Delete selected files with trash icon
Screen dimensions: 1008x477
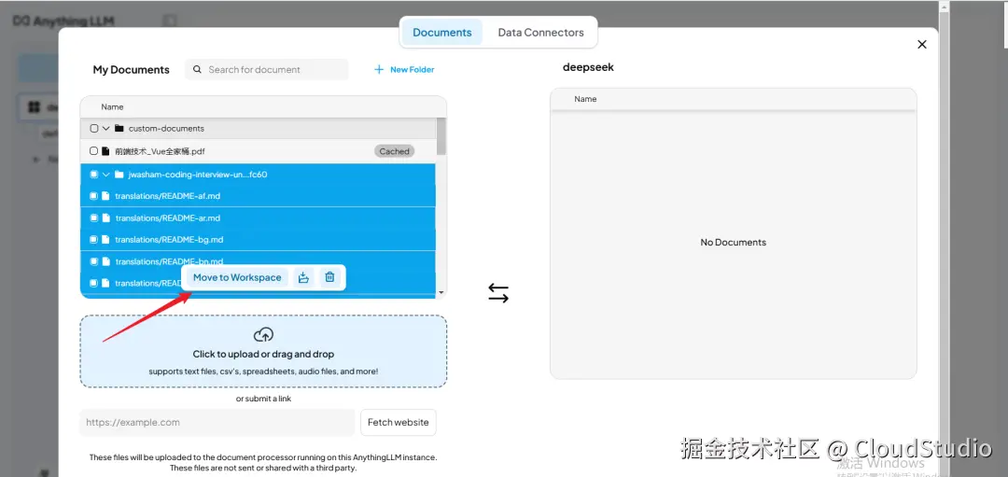[329, 278]
